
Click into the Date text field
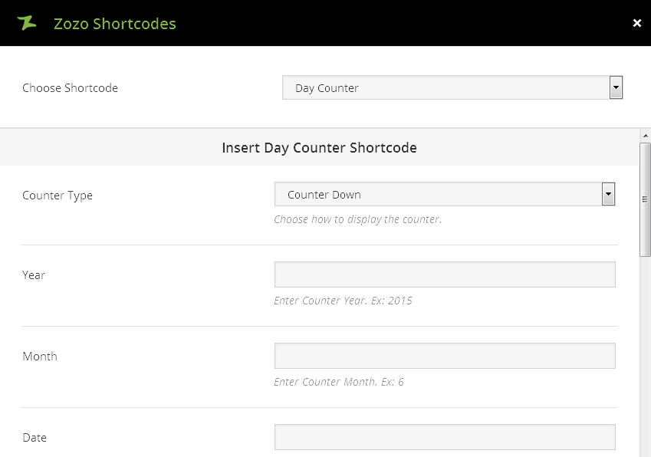click(445, 437)
